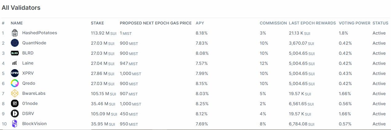This screenshot has width=391, height=130.
Task: Click the Laine validator logo
Action: (15, 63)
